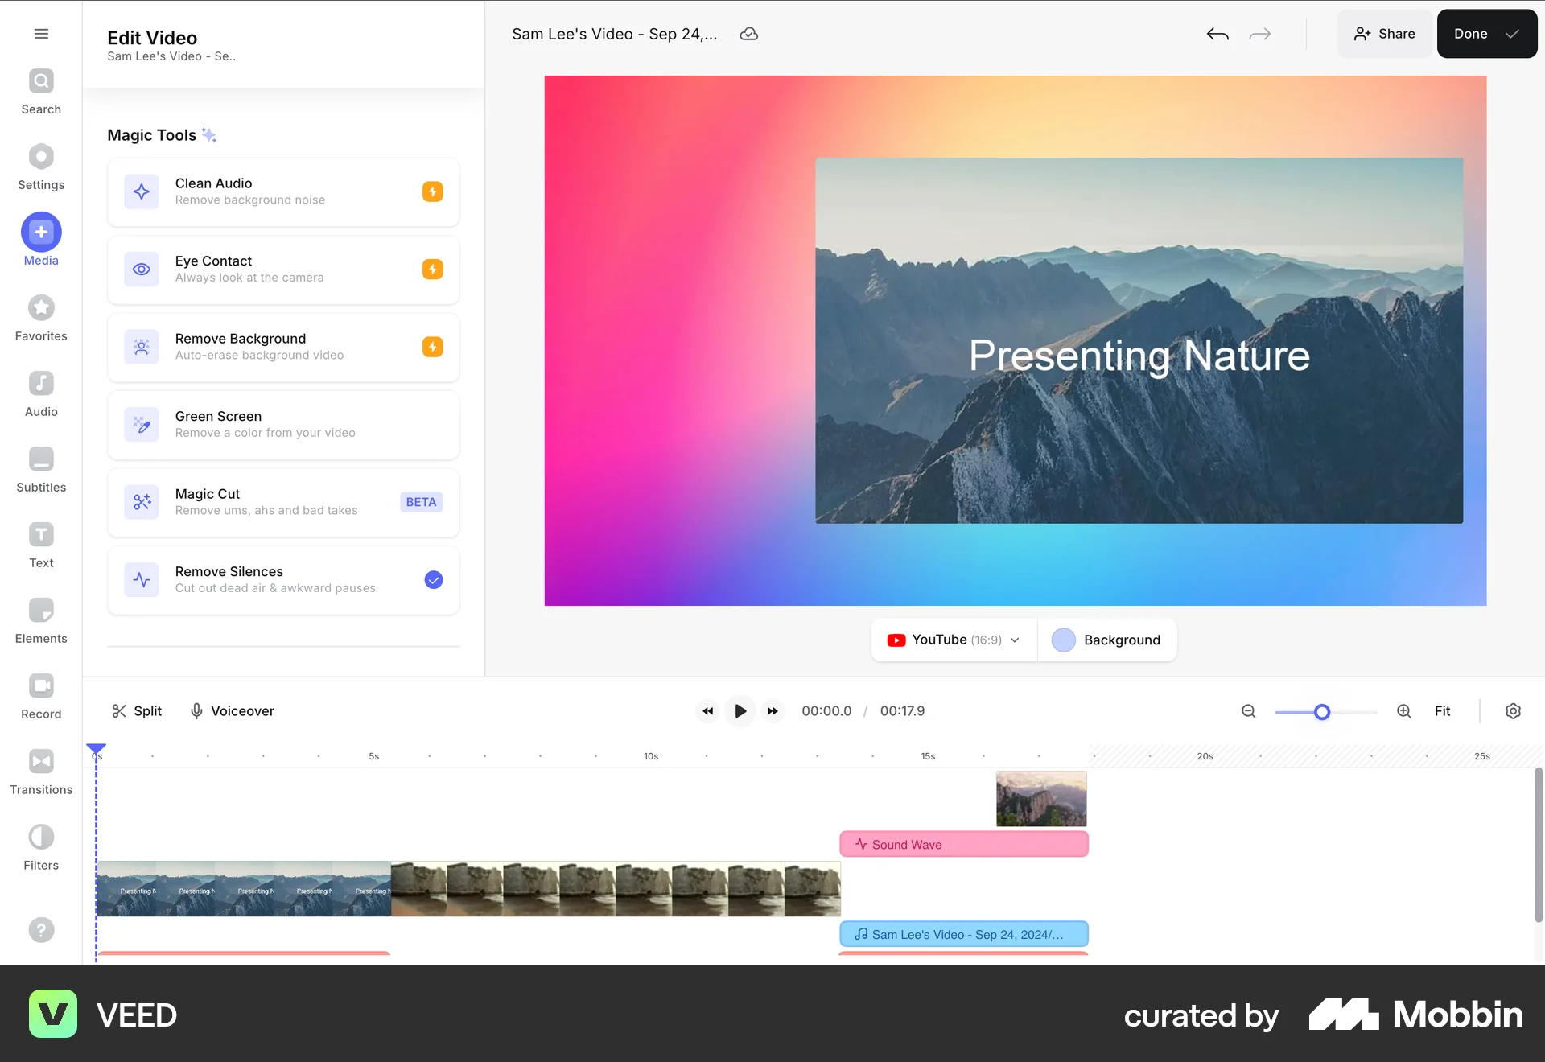Open the Settings panel
This screenshot has width=1545, height=1062.
click(40, 156)
